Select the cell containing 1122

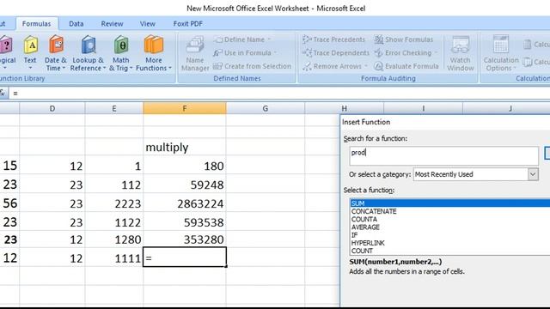(114, 221)
